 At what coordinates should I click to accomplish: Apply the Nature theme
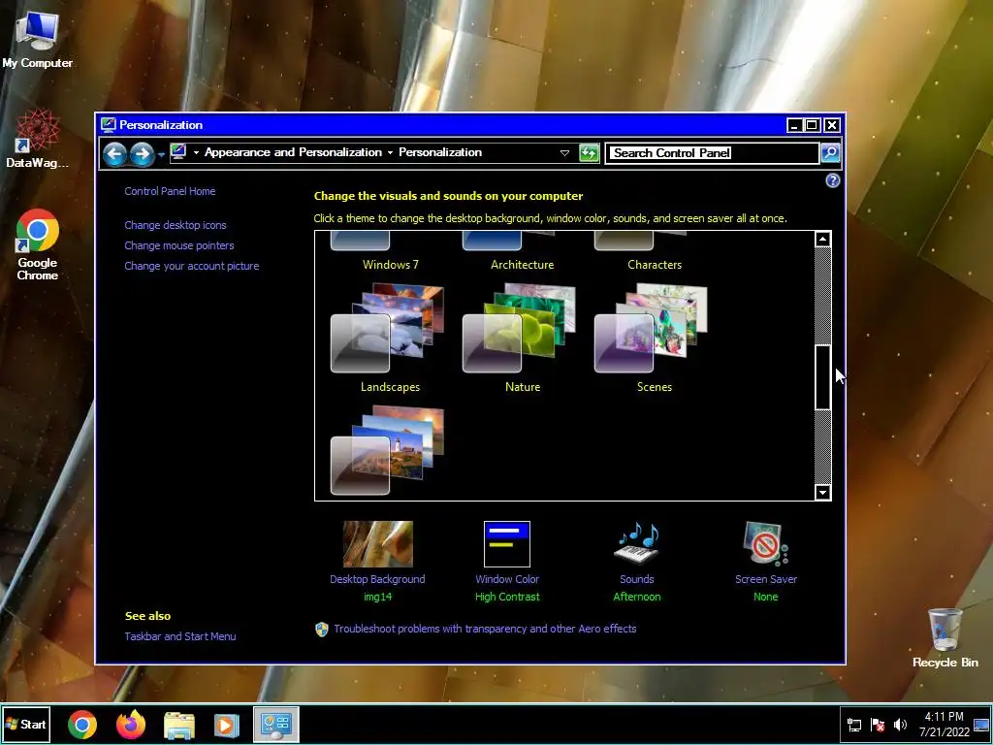pos(522,339)
